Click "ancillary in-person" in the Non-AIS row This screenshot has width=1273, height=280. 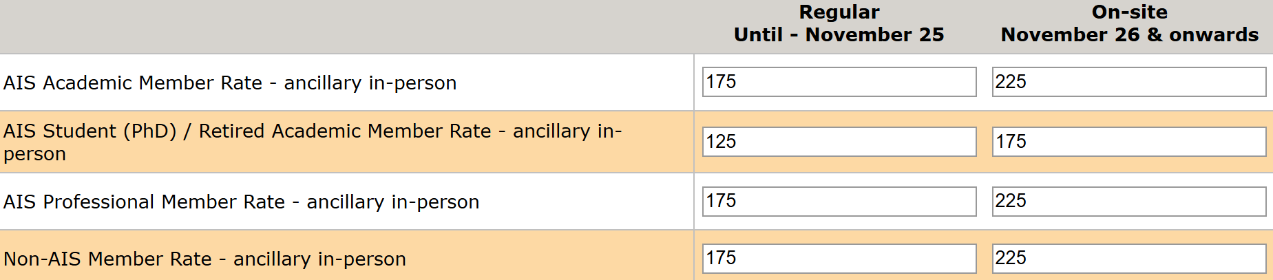(x=319, y=259)
